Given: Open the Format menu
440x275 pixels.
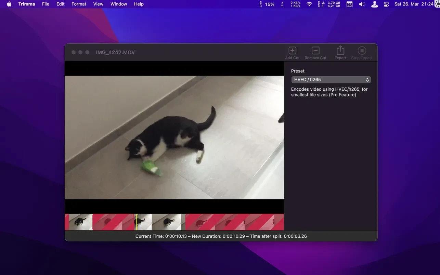Looking at the screenshot, I should pyautogui.click(x=79, y=4).
